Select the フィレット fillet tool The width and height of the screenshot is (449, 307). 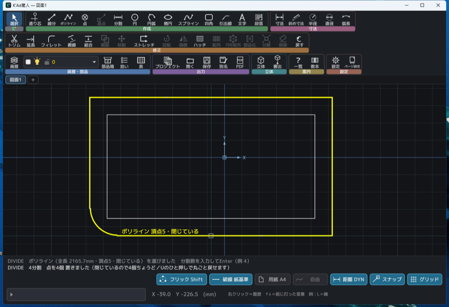tap(51, 41)
